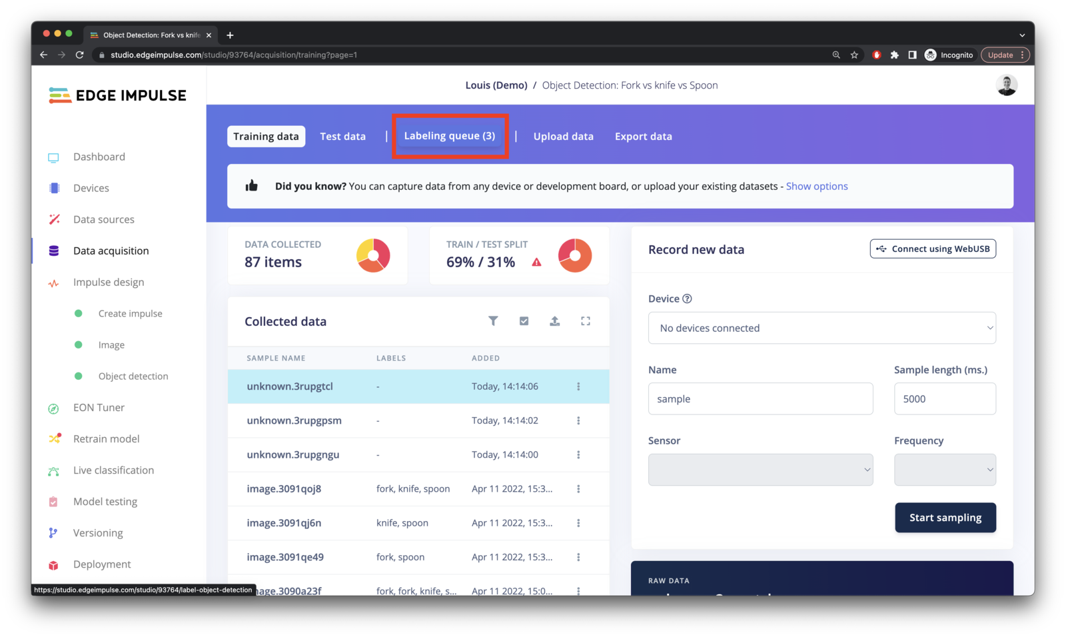Click the Dashboard monitor icon in sidebar
Screen dimensions: 1066x637
(53, 157)
